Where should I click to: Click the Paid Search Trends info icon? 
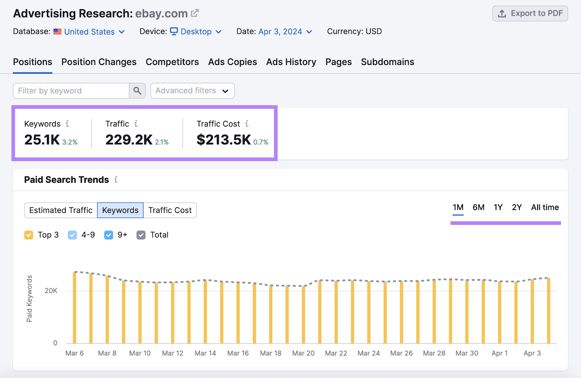[116, 179]
